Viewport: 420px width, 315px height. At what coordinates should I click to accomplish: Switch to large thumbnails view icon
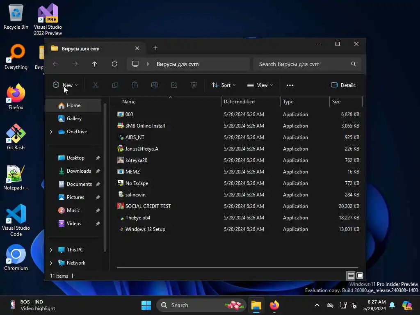point(360,276)
